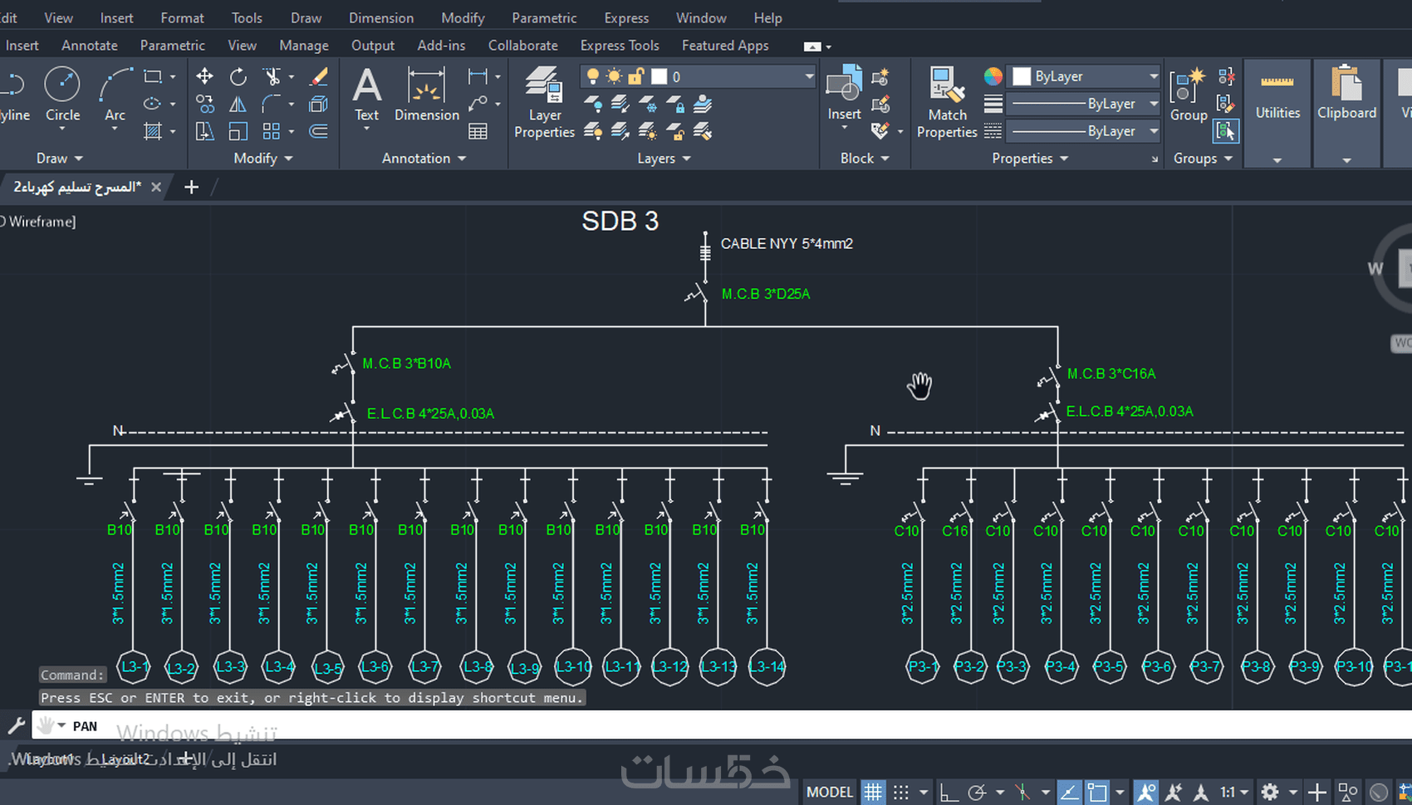Viewport: 1412px width, 805px height.
Task: Activate the Move tool in Modify panel
Action: tap(204, 77)
